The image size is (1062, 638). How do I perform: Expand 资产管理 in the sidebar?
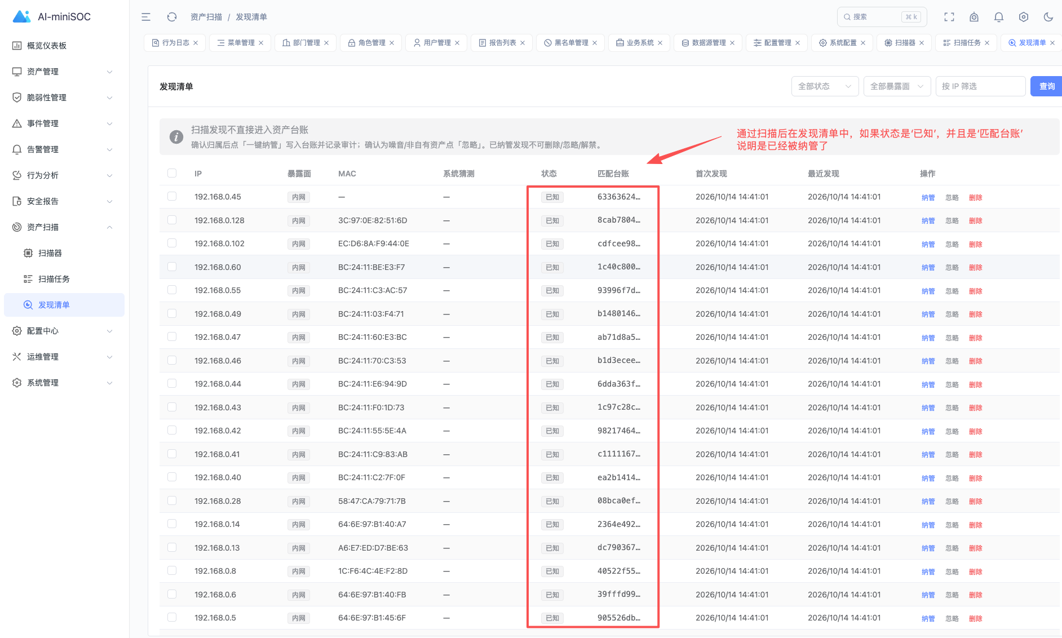click(64, 72)
